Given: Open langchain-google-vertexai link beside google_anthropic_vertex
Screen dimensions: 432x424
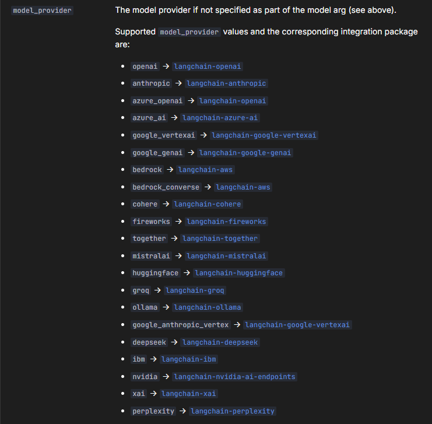Looking at the screenshot, I should point(297,325).
